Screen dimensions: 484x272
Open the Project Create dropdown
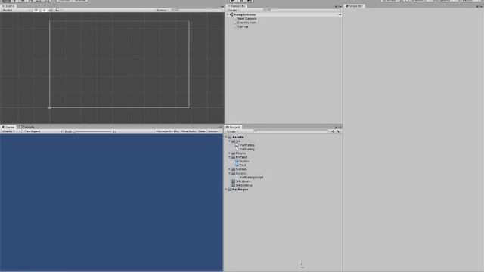coord(232,131)
